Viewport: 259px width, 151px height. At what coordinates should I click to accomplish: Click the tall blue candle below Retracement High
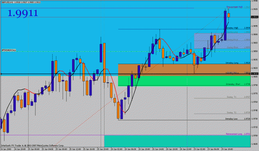(225, 26)
